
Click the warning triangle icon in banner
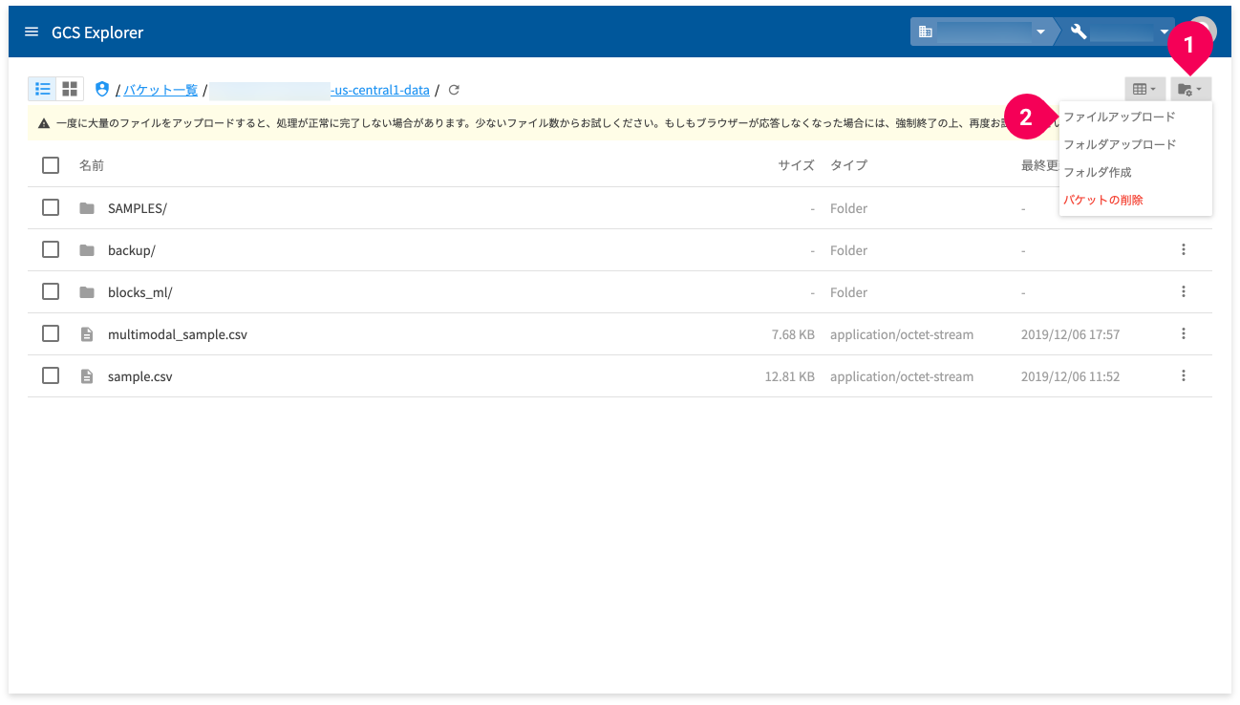pyautogui.click(x=44, y=124)
